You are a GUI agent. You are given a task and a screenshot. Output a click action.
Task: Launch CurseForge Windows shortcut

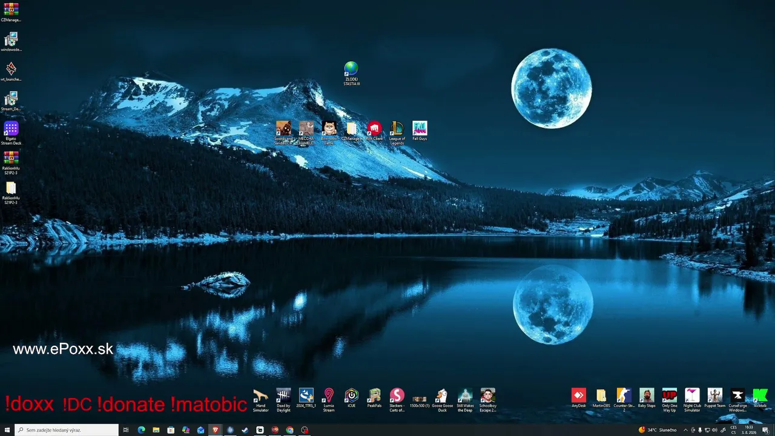737,400
